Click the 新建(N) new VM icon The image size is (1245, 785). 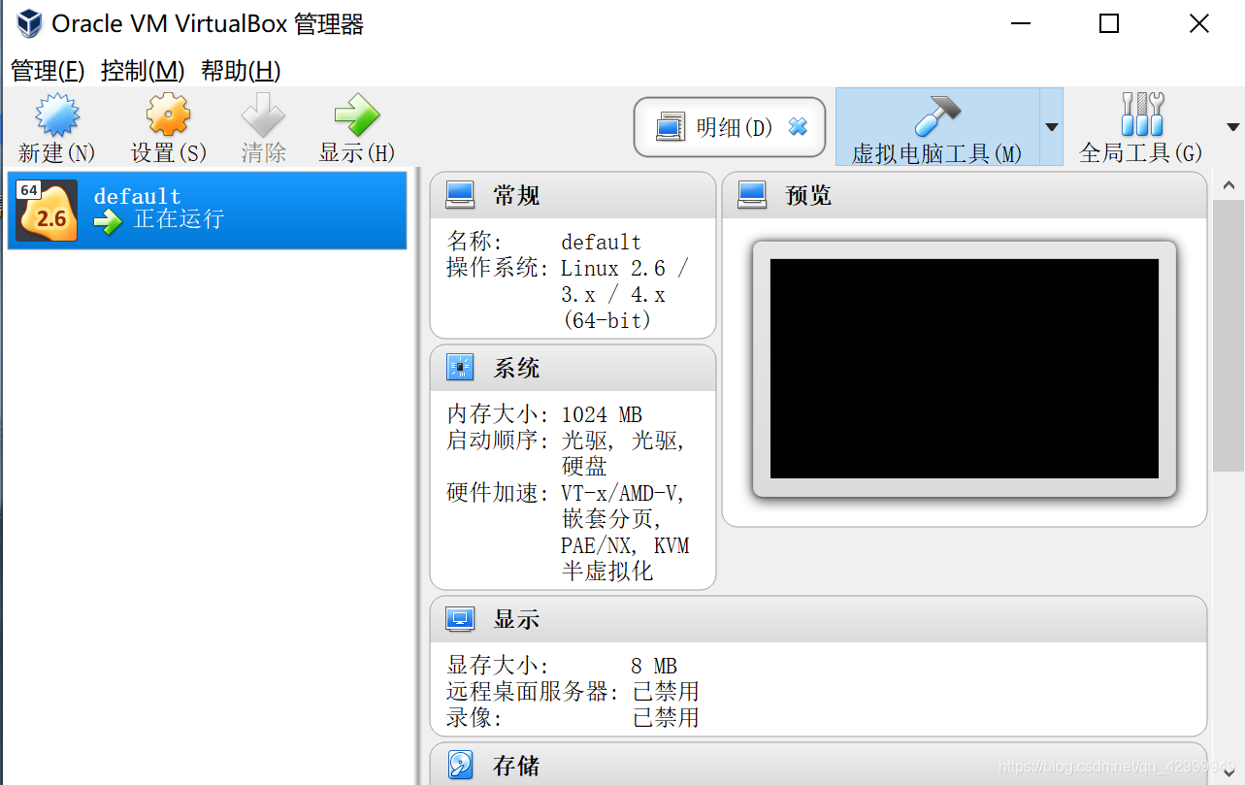coord(56,114)
